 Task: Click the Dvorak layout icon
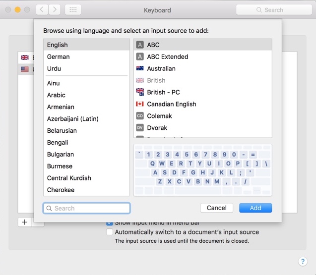140,128
